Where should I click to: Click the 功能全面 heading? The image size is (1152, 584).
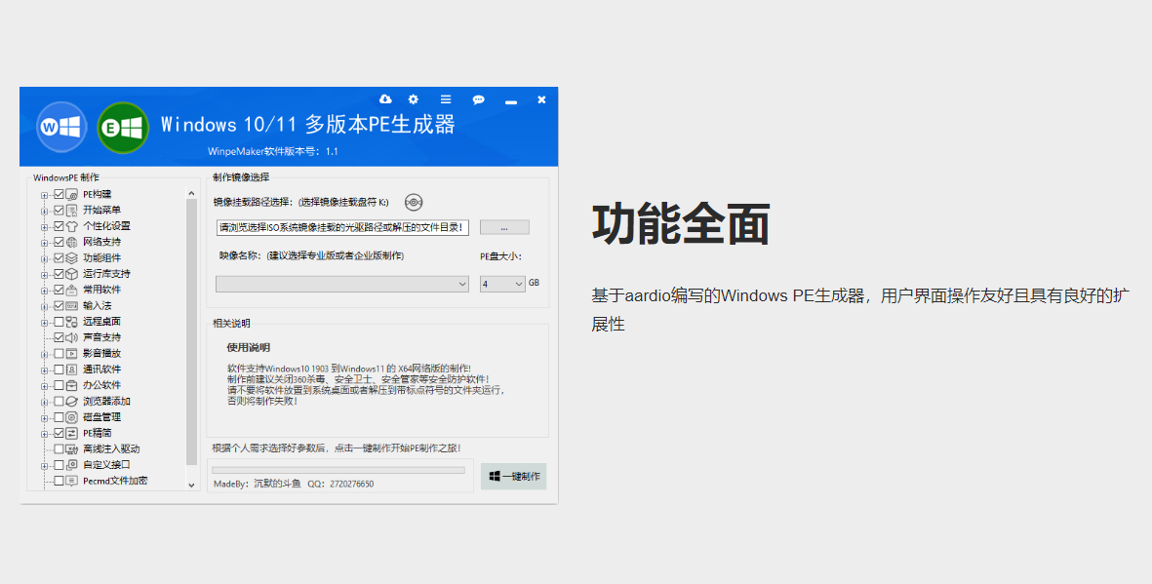(680, 225)
